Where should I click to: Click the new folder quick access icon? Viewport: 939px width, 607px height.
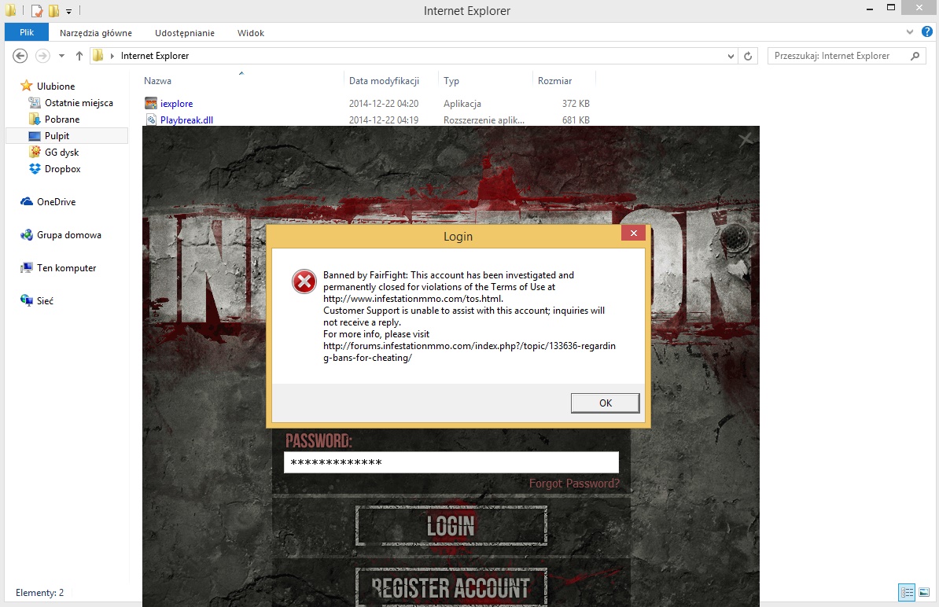pos(54,11)
